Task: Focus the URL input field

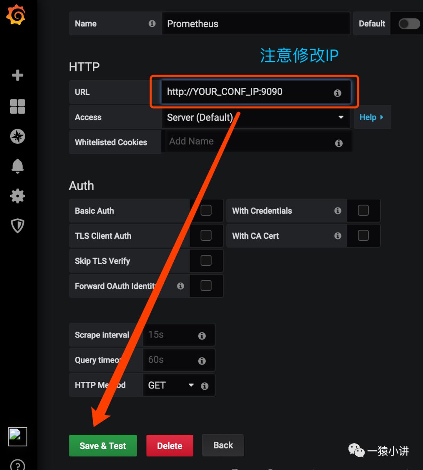Action: coord(256,92)
